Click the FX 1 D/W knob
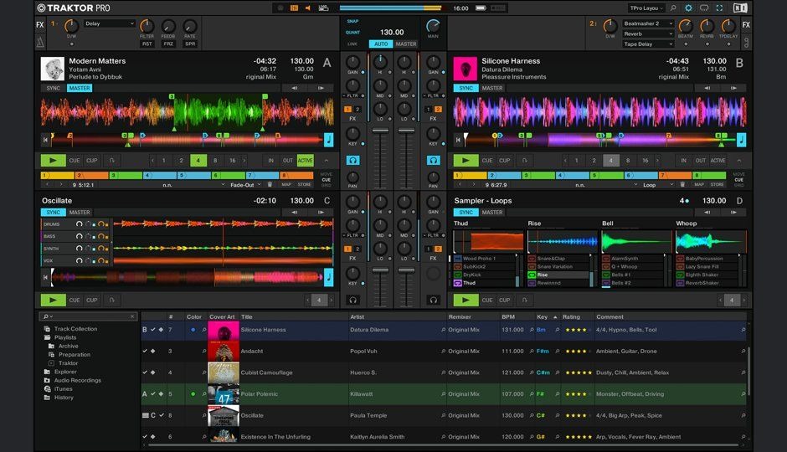This screenshot has height=452, width=787. click(71, 26)
